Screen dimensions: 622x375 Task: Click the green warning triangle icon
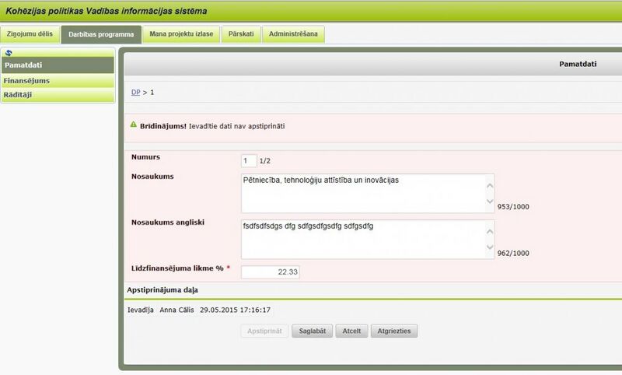click(x=132, y=125)
